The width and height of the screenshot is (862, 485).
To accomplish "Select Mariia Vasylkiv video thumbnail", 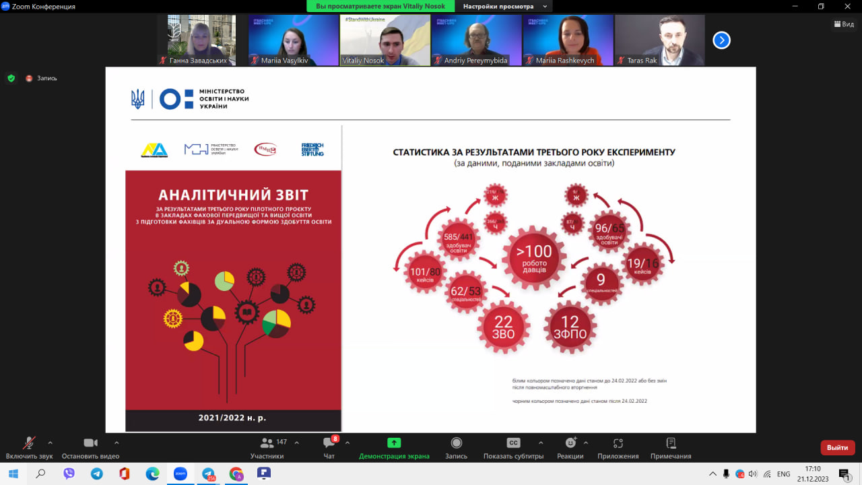I will tap(293, 40).
